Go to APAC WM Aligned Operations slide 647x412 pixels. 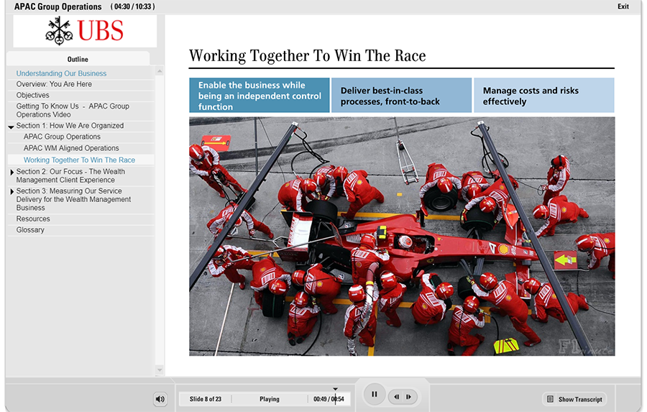(71, 148)
